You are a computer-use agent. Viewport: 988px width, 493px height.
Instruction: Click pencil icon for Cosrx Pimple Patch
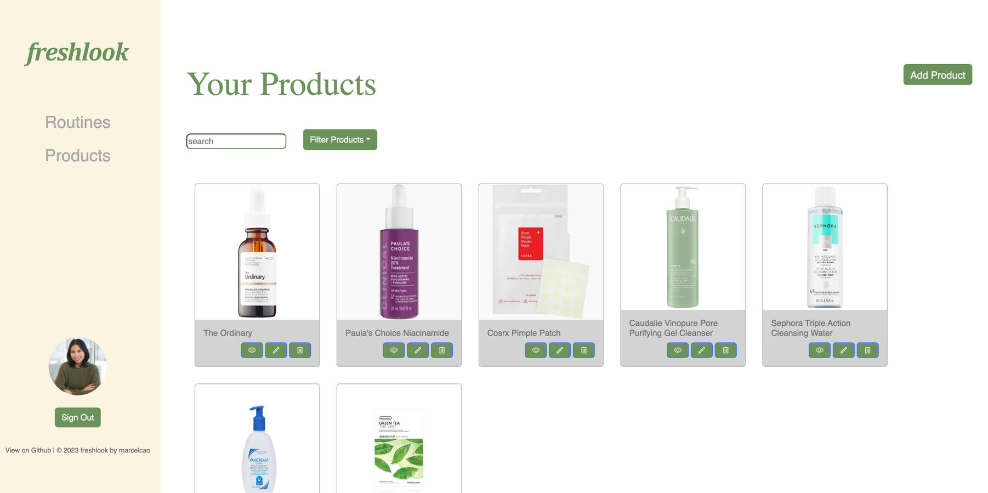[x=560, y=350]
